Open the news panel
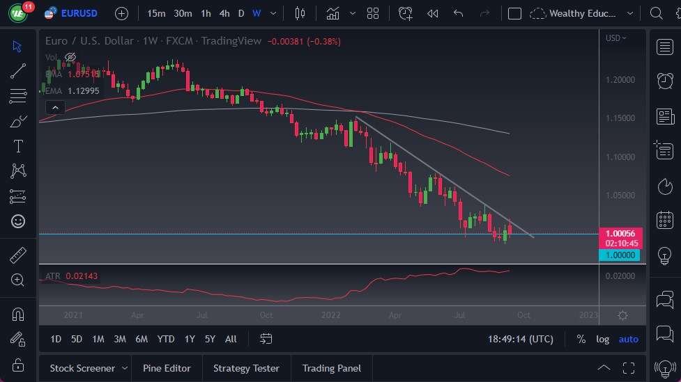The image size is (681, 382). click(665, 117)
